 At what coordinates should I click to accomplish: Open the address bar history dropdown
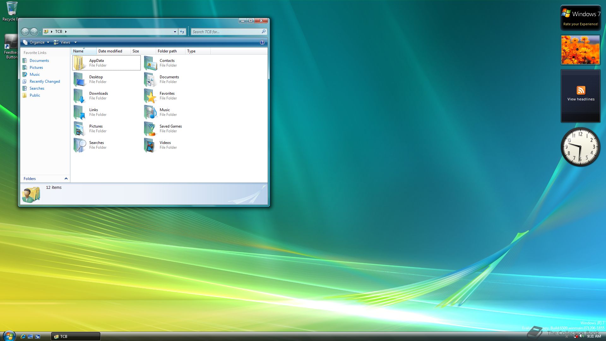pos(175,32)
